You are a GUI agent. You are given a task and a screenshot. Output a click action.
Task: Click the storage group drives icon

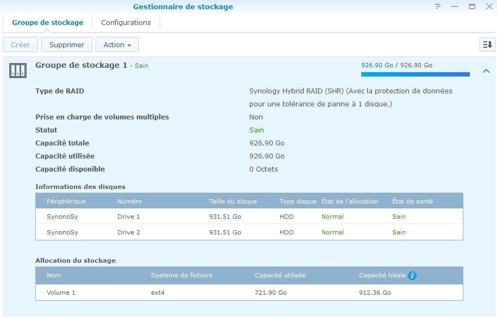coord(18,70)
